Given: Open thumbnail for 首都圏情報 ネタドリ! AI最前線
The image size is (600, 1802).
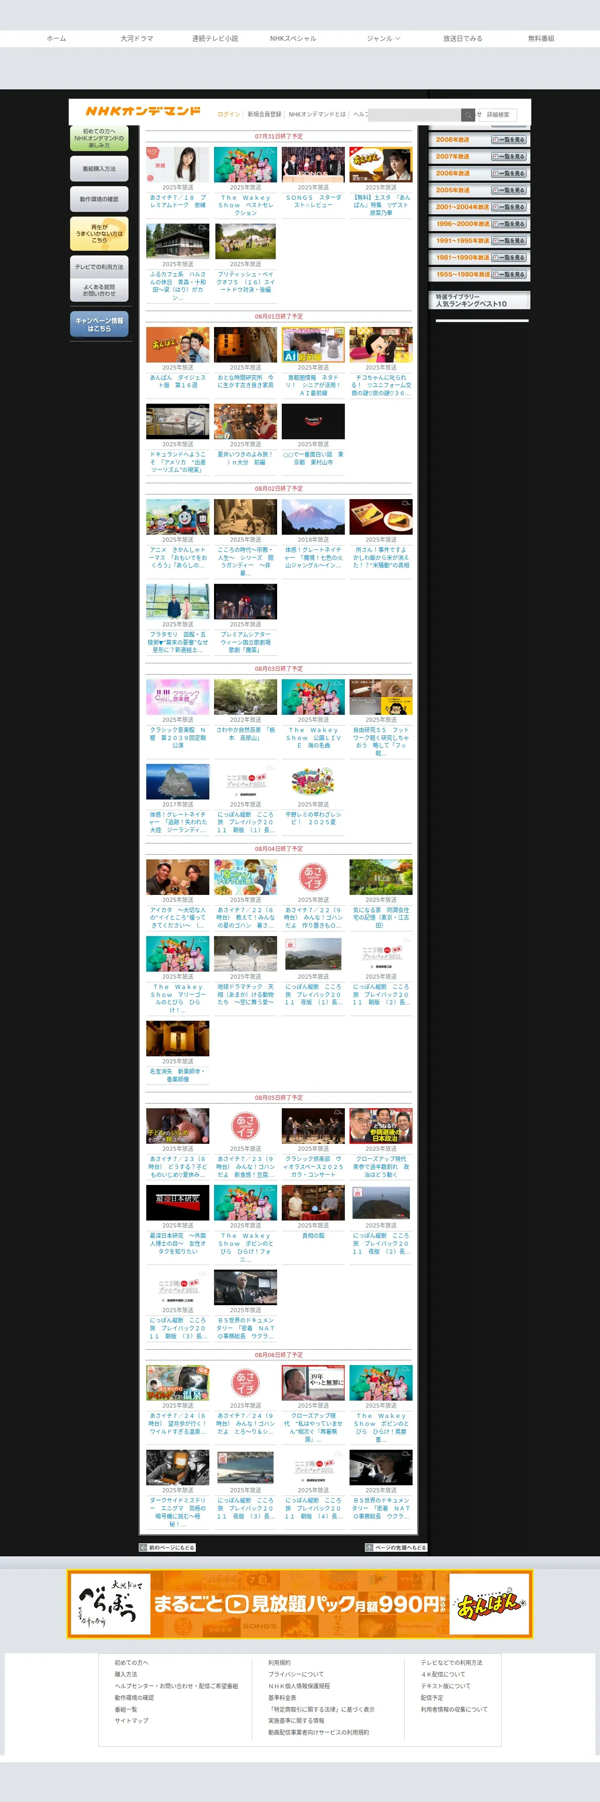Looking at the screenshot, I should [313, 344].
